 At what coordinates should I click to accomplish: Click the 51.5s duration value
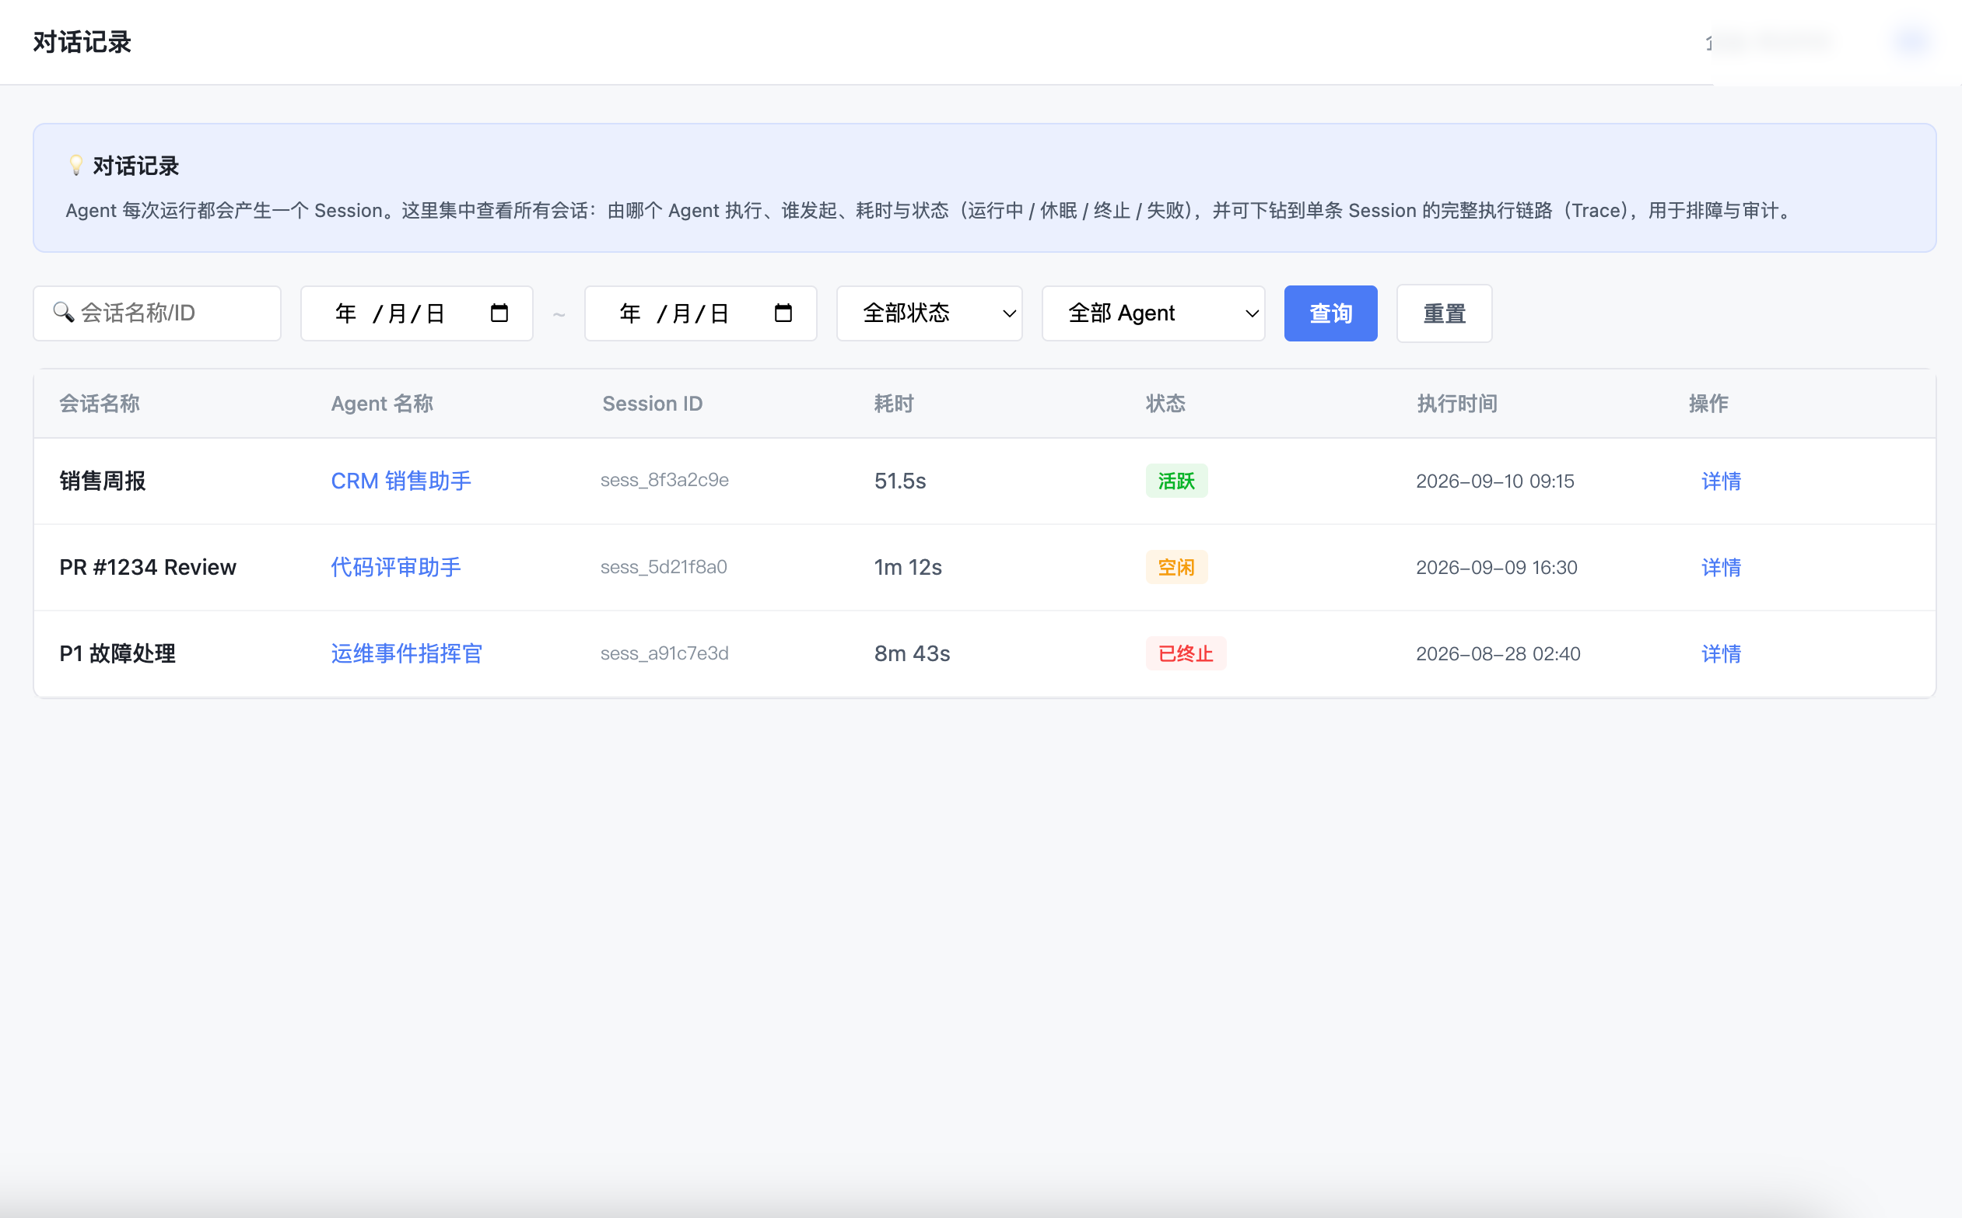(900, 481)
